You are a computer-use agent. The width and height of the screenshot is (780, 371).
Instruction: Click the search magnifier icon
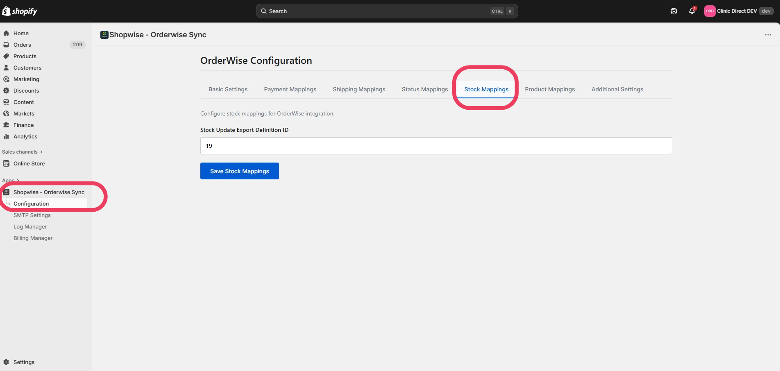tap(264, 11)
